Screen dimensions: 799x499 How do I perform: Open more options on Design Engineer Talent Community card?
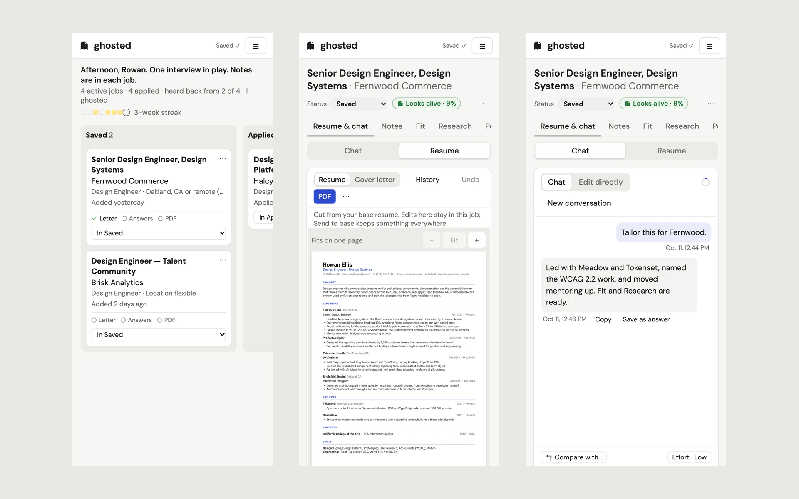click(x=223, y=260)
